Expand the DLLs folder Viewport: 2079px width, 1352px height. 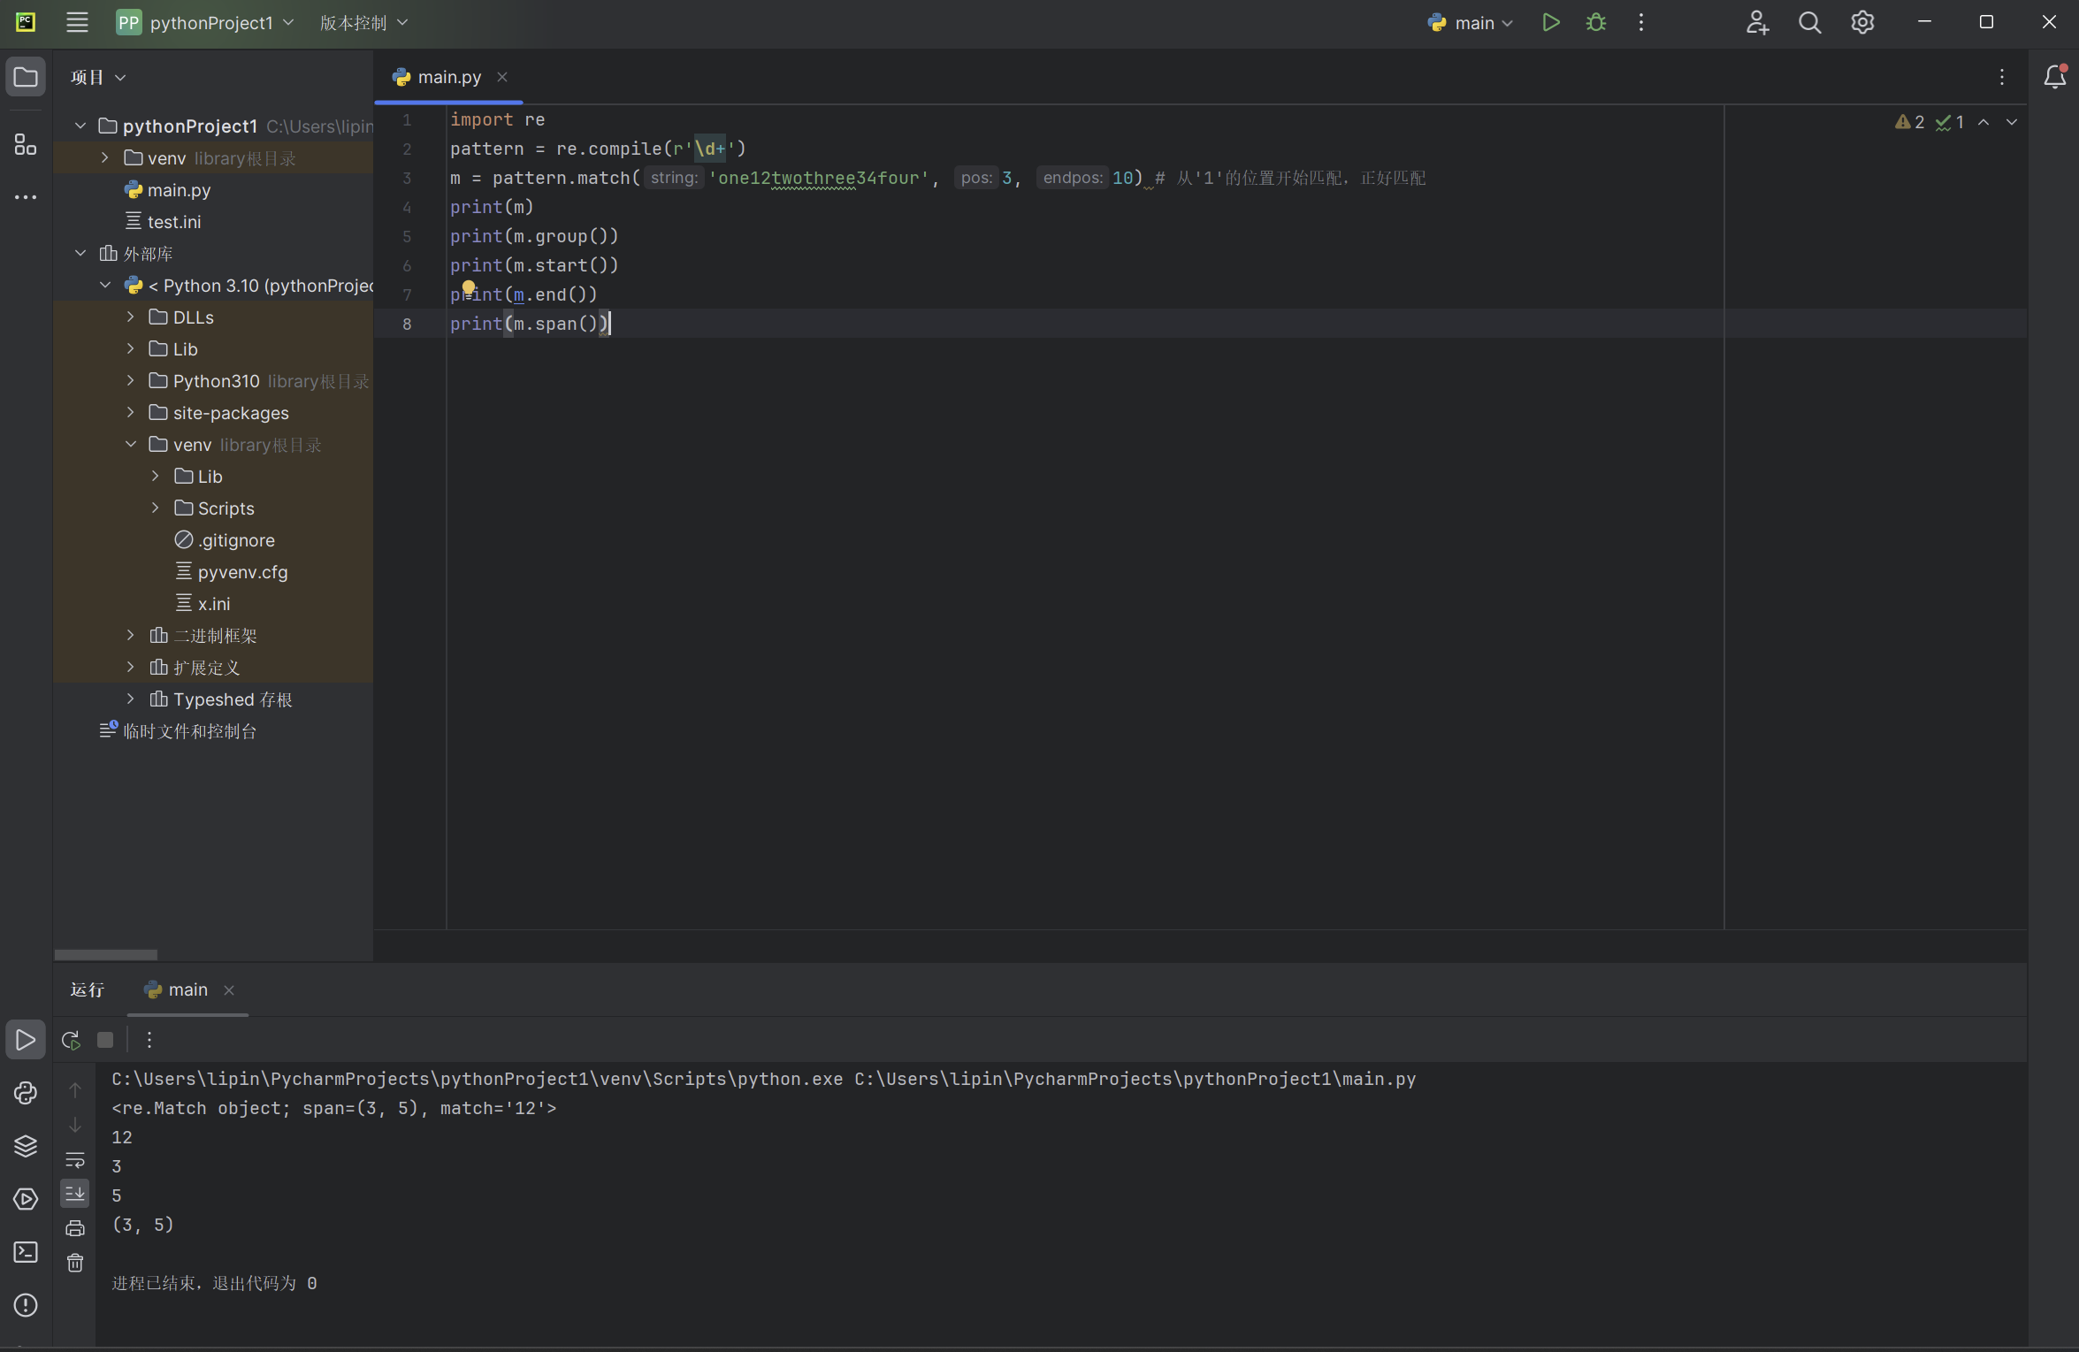point(130,317)
